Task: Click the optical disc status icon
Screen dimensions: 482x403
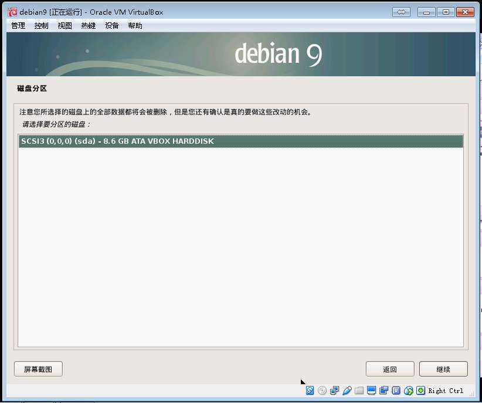Action: click(x=322, y=390)
